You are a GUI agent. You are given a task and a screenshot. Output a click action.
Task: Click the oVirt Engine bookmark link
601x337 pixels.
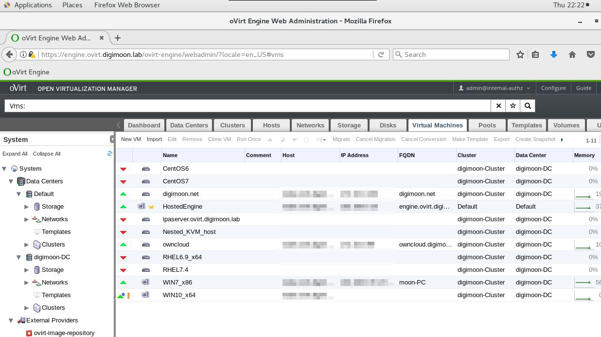(x=26, y=72)
